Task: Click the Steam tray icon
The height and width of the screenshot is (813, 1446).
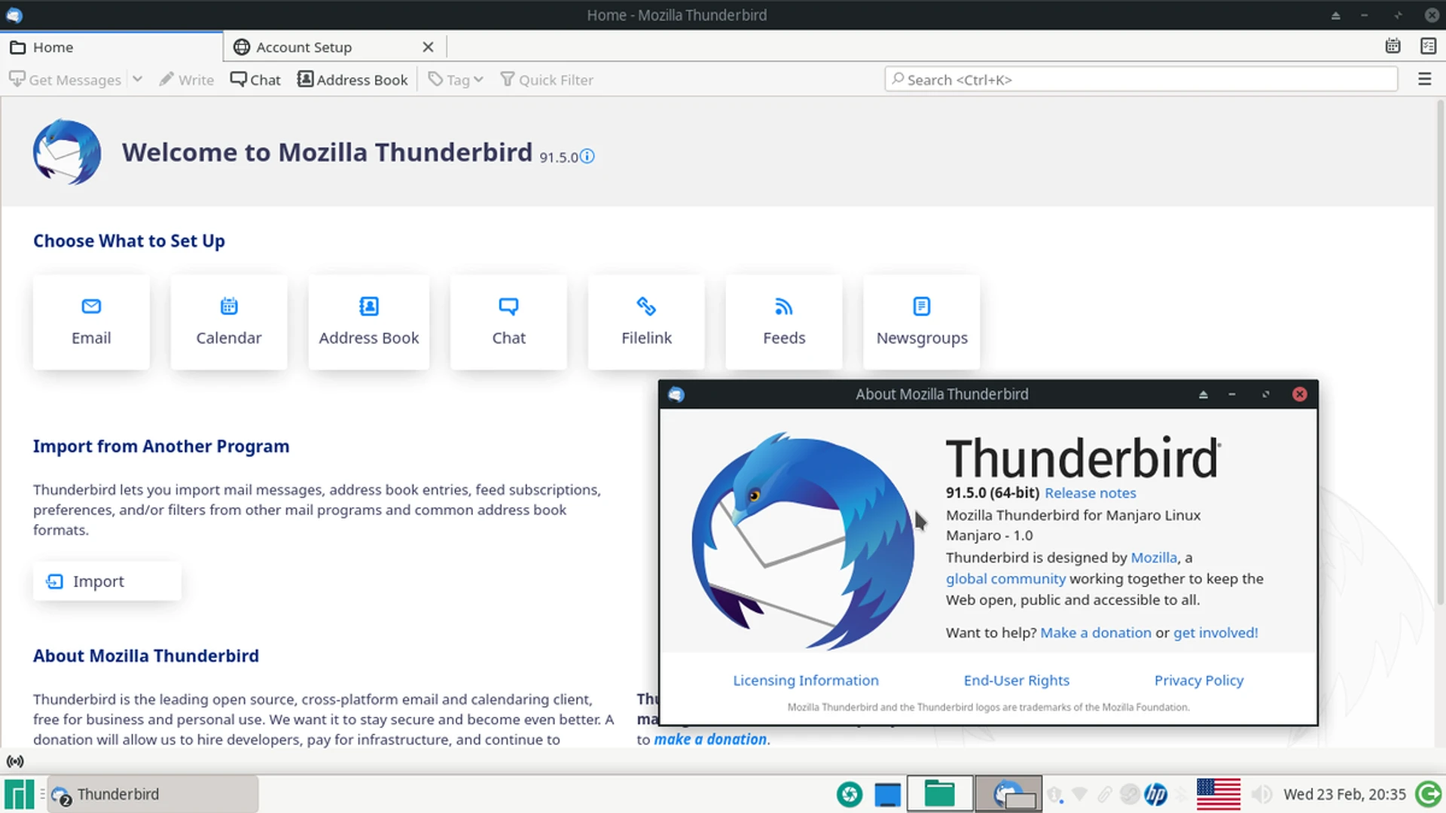Action: 1130,794
